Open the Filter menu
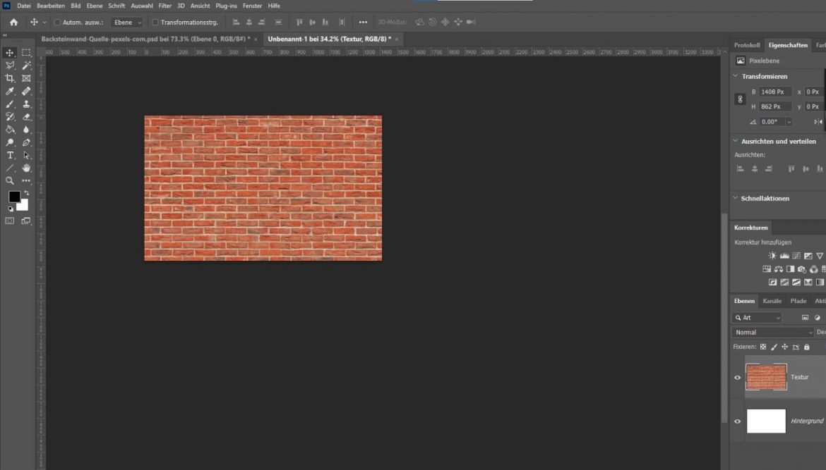Image resolution: width=826 pixels, height=470 pixels. tap(165, 6)
